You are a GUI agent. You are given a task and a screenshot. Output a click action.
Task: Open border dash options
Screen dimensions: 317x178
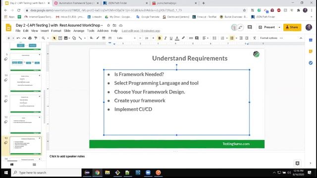point(110,38)
